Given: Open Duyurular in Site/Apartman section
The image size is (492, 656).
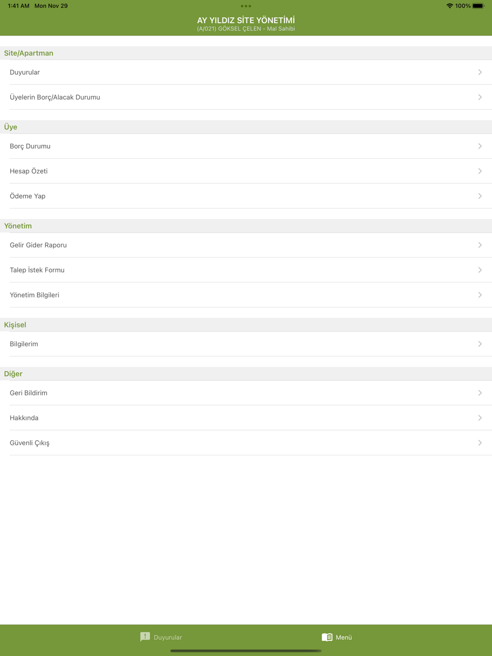Looking at the screenshot, I should 246,72.
